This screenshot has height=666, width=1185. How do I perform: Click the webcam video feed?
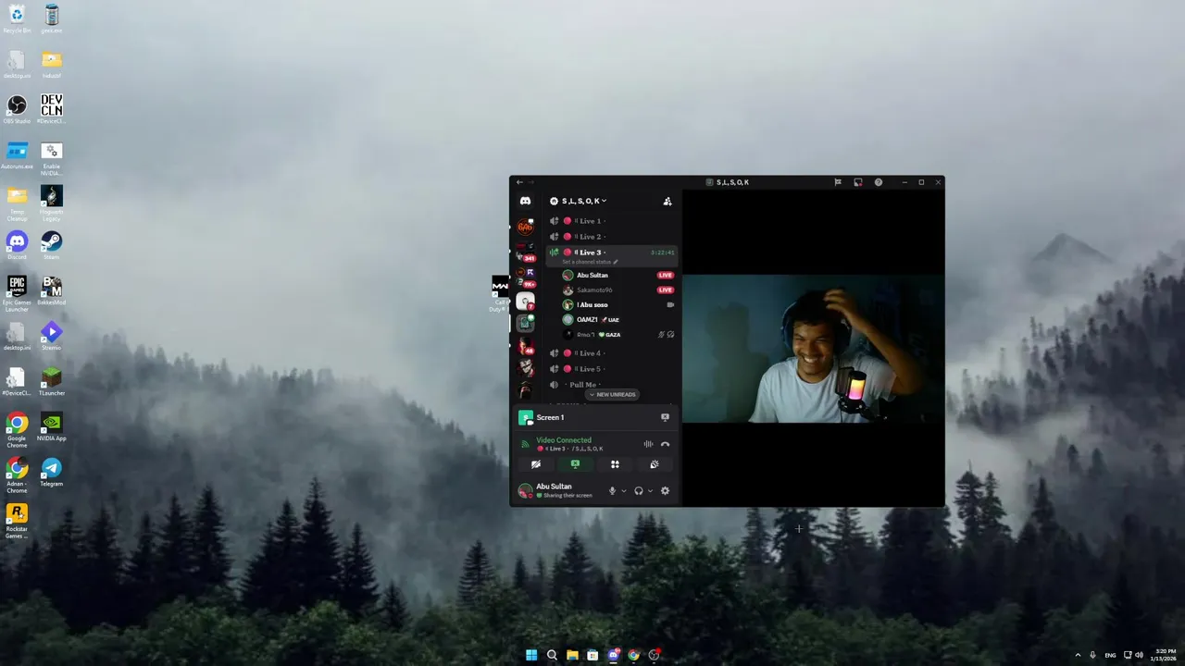(x=813, y=349)
